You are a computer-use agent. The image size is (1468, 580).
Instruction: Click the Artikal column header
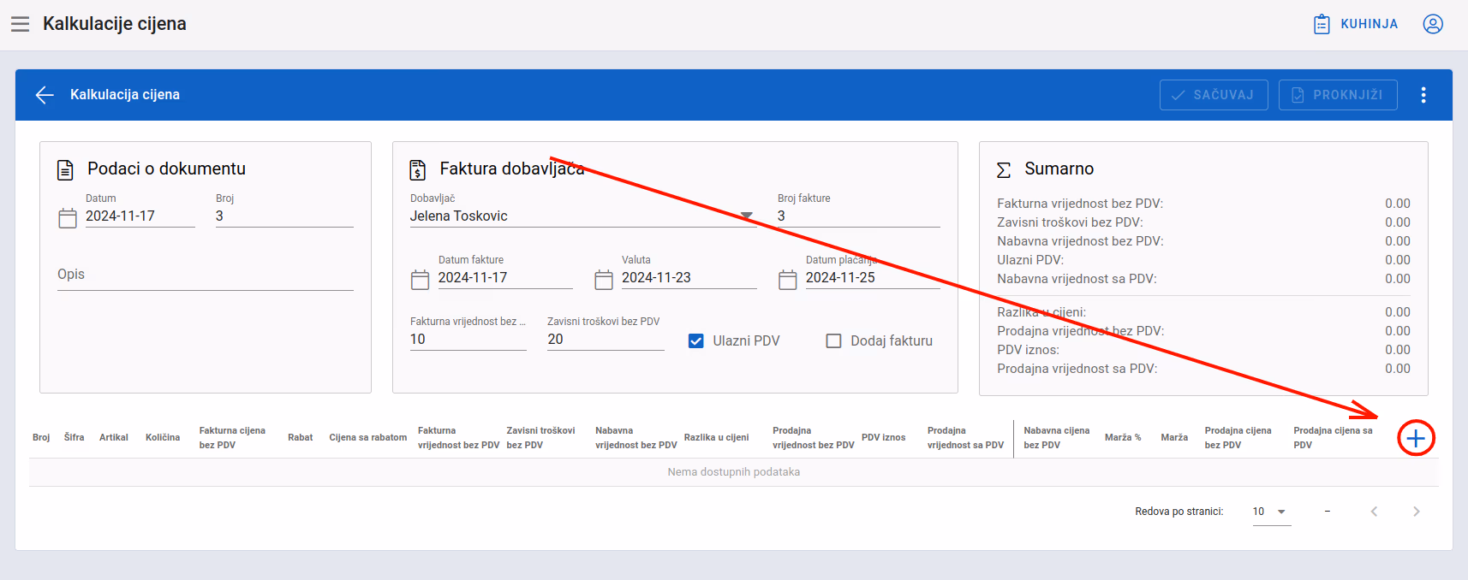114,437
